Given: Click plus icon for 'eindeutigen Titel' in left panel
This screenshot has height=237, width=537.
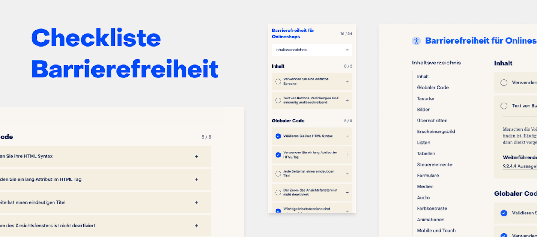Looking at the screenshot, I should (x=196, y=202).
